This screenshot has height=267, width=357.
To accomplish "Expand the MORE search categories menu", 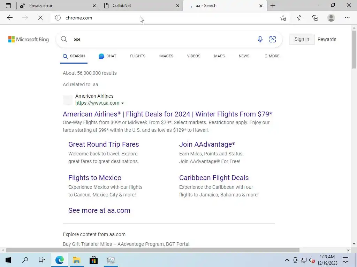I will tap(272, 56).
